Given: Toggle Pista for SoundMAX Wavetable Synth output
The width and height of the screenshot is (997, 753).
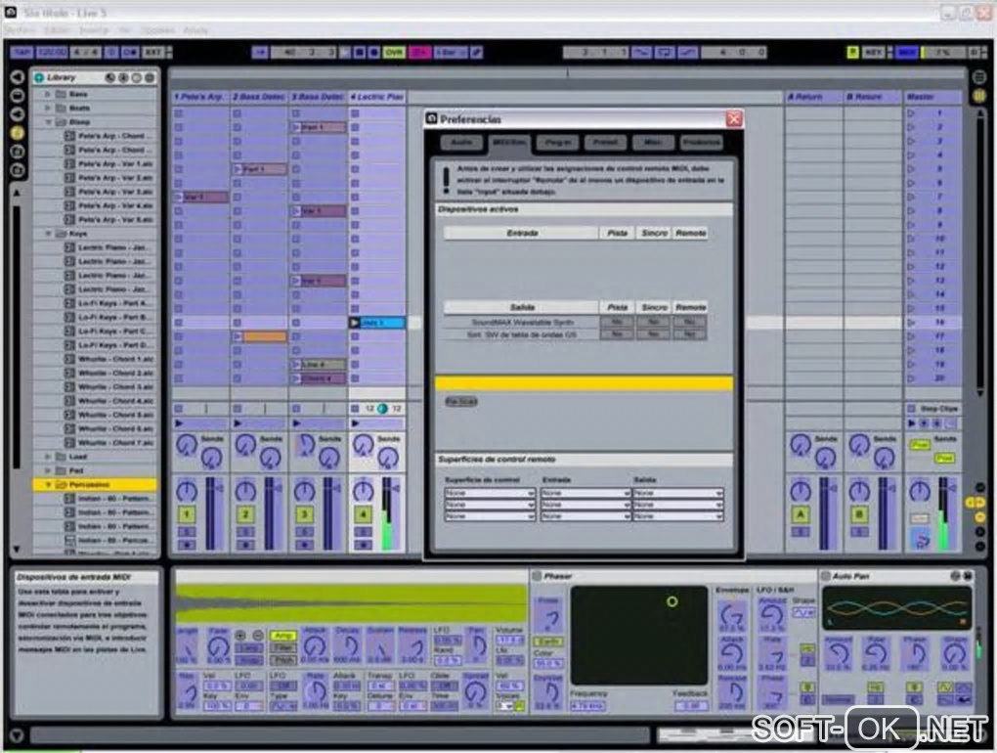Looking at the screenshot, I should click(617, 323).
